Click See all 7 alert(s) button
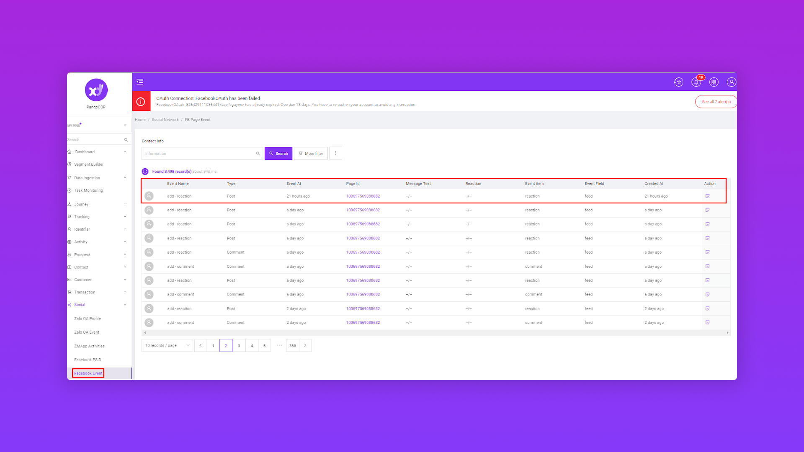 (x=716, y=102)
